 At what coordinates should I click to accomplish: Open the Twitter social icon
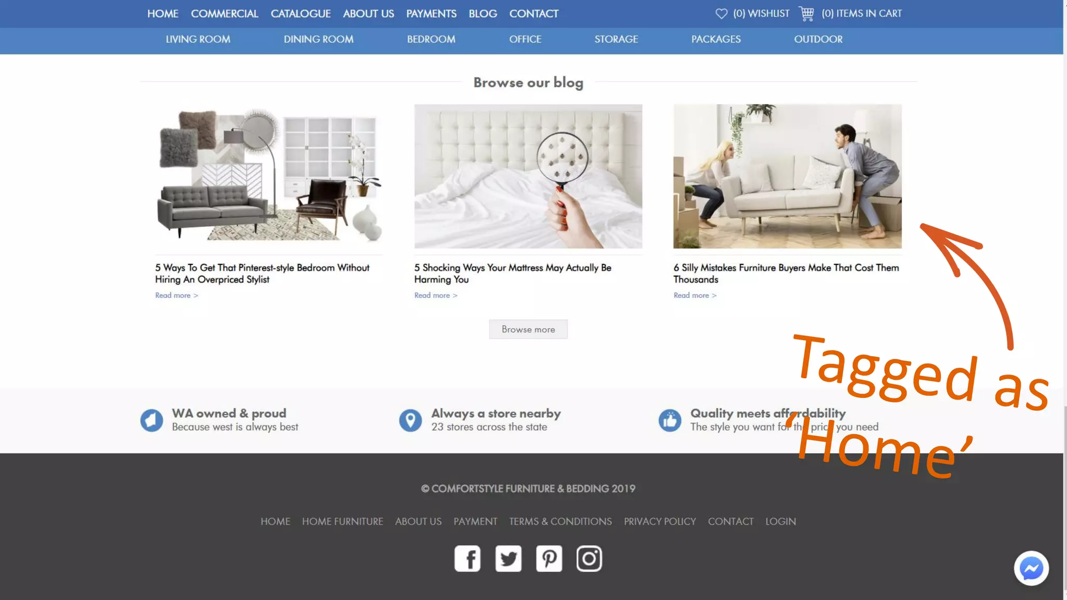click(508, 558)
